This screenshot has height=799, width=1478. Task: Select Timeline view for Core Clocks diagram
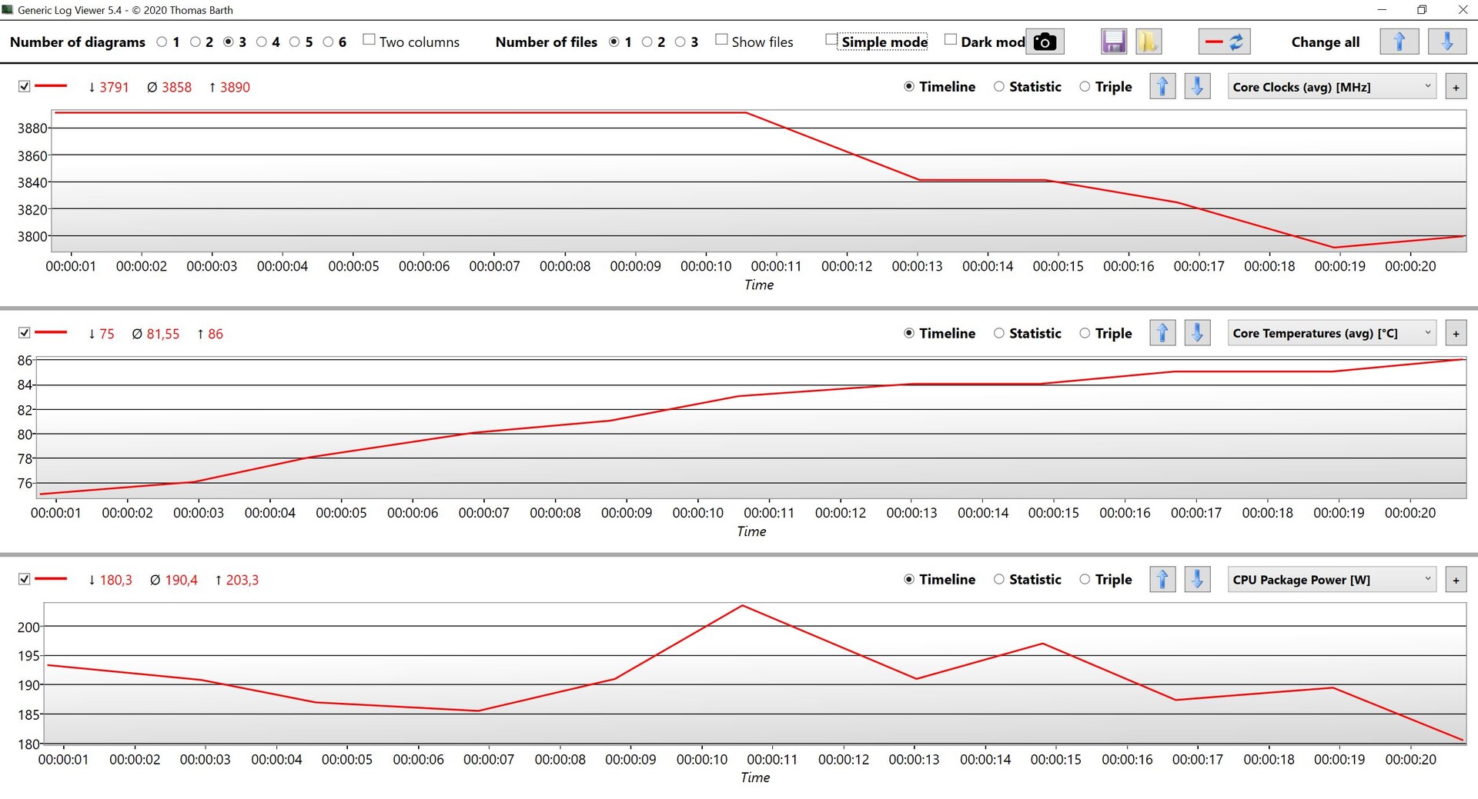pos(909,87)
